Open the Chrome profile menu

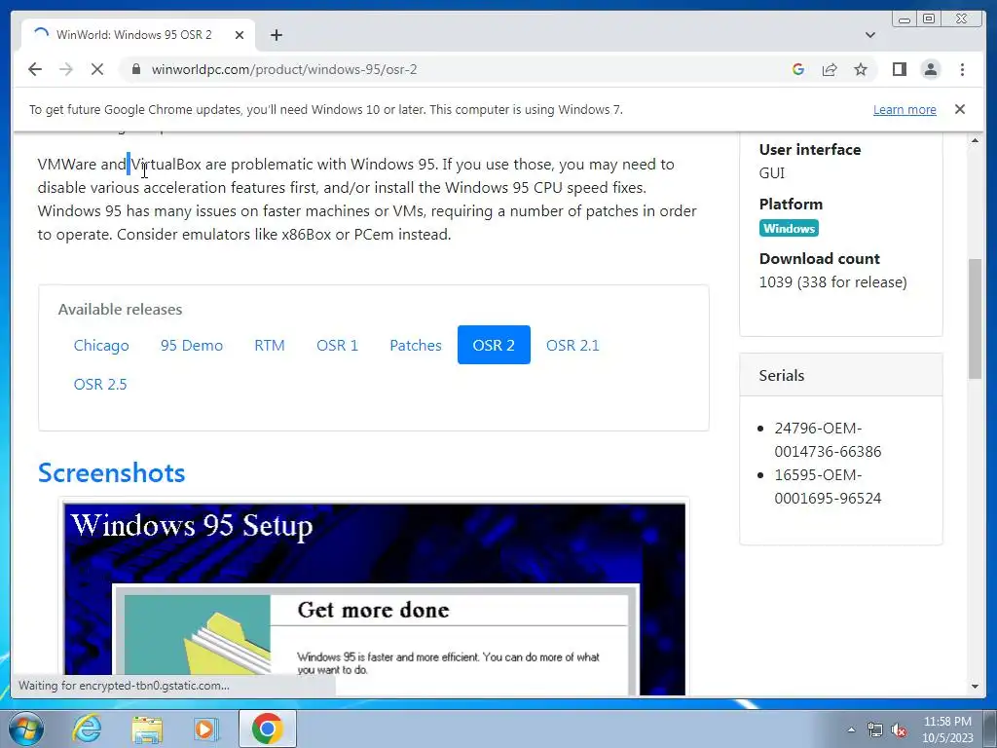[x=930, y=69]
